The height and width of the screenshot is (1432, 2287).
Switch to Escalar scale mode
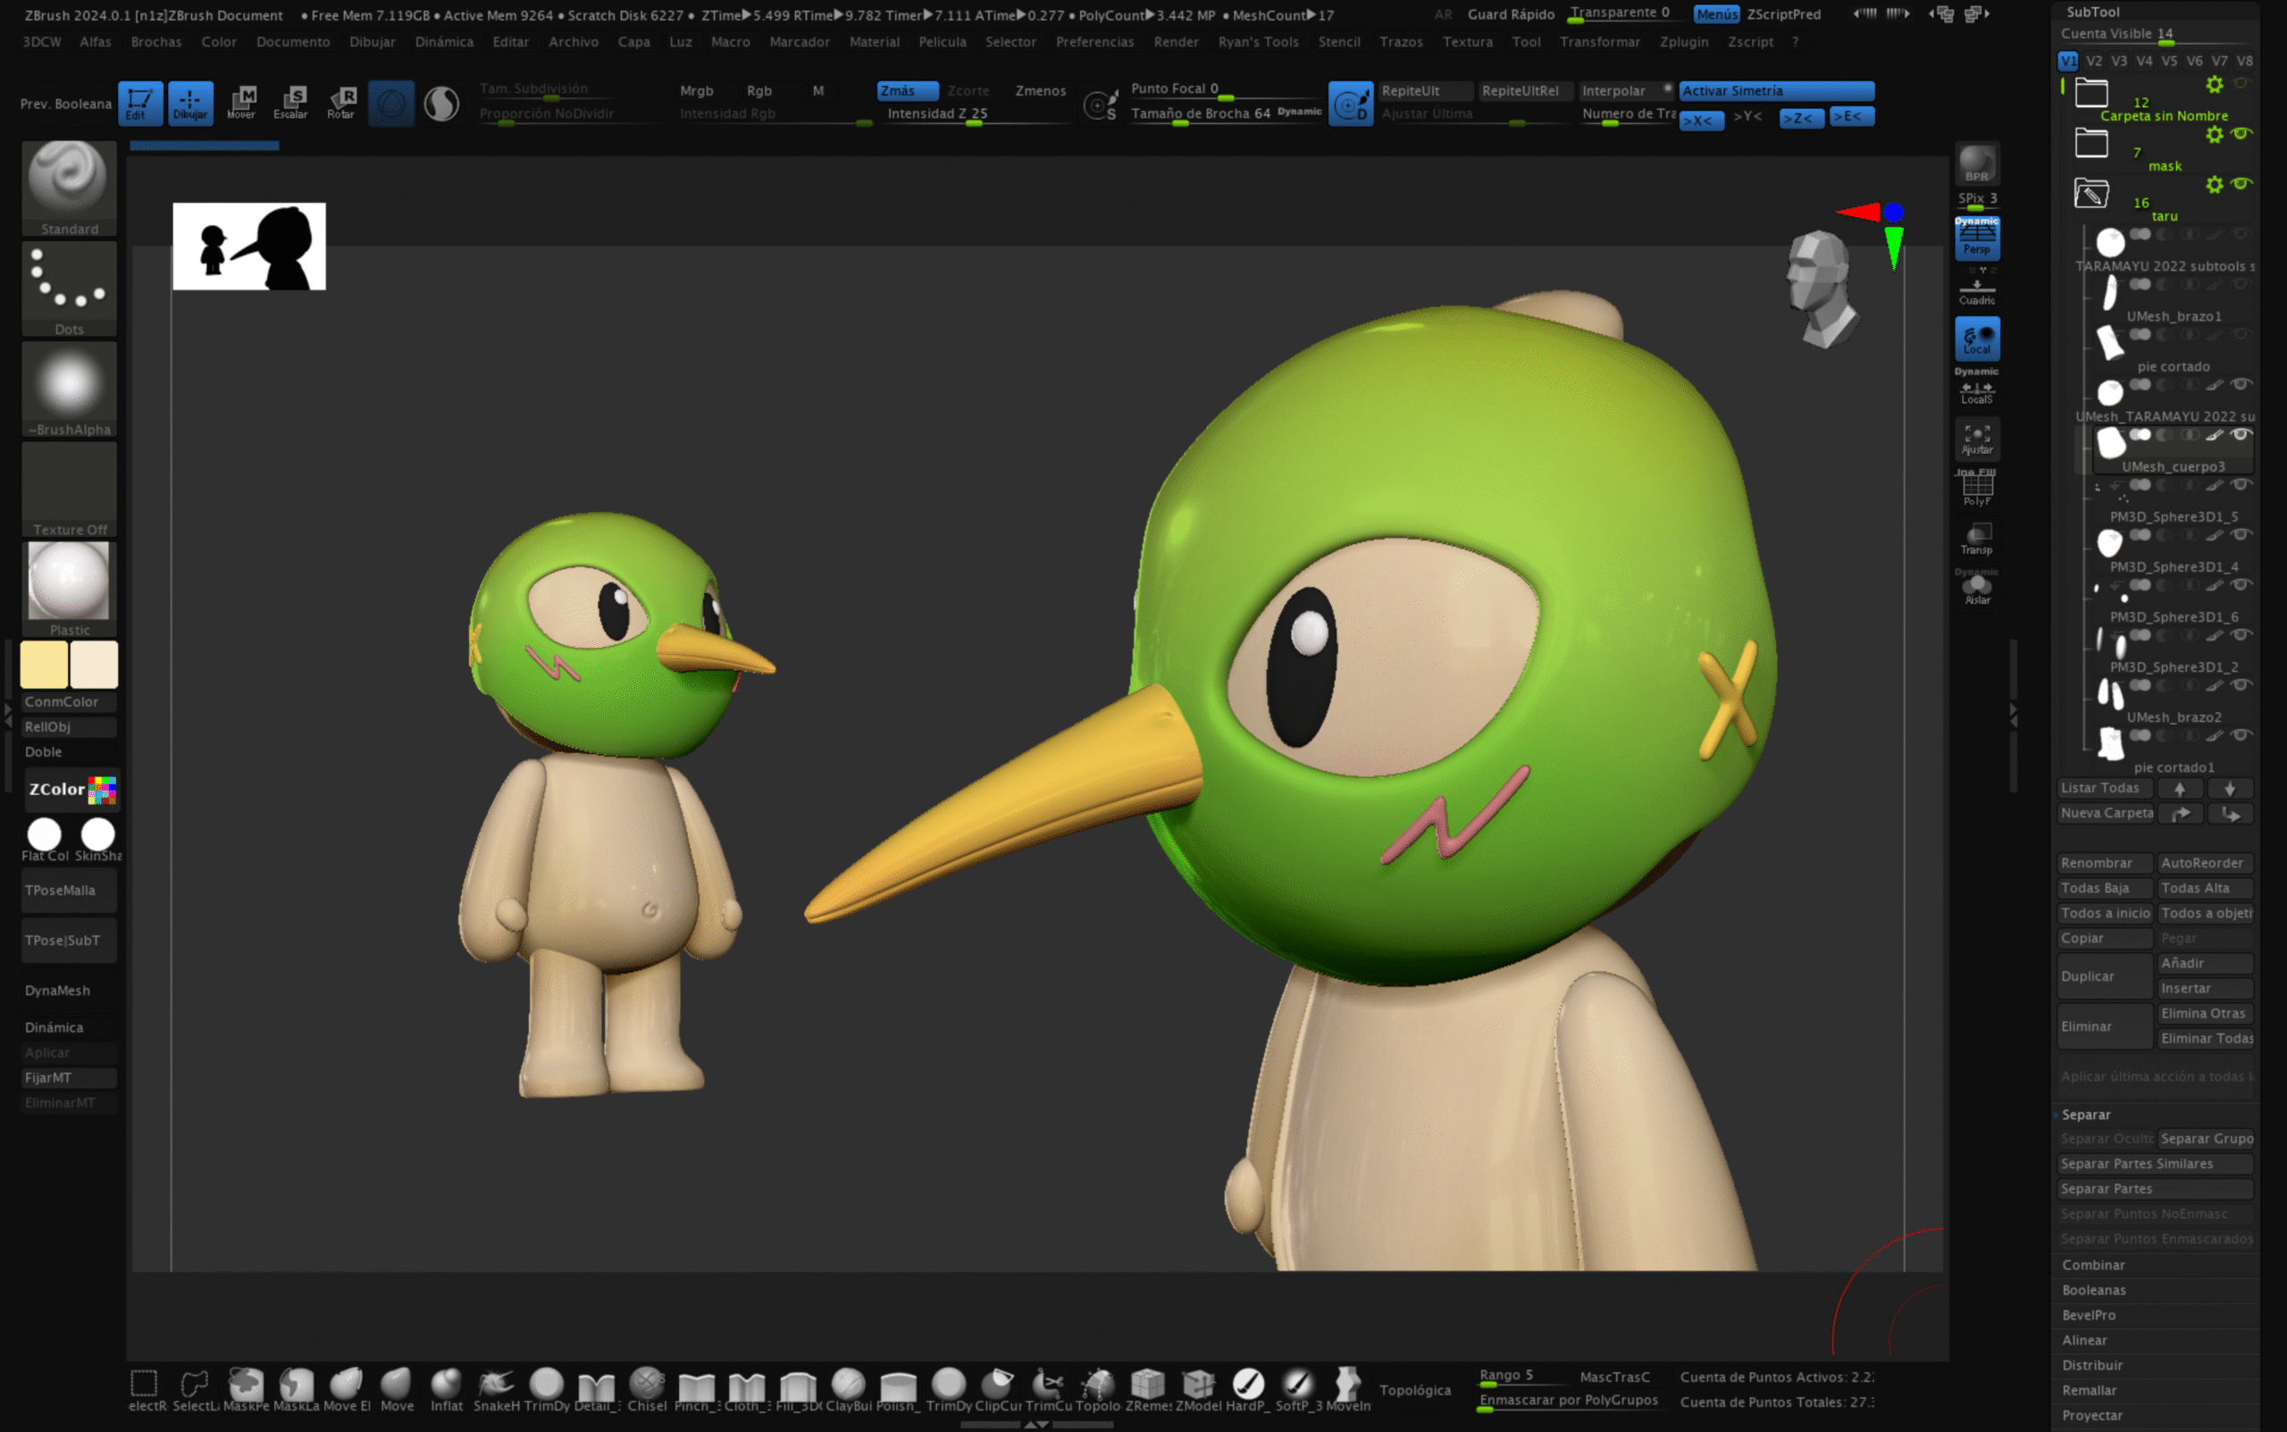coord(290,102)
